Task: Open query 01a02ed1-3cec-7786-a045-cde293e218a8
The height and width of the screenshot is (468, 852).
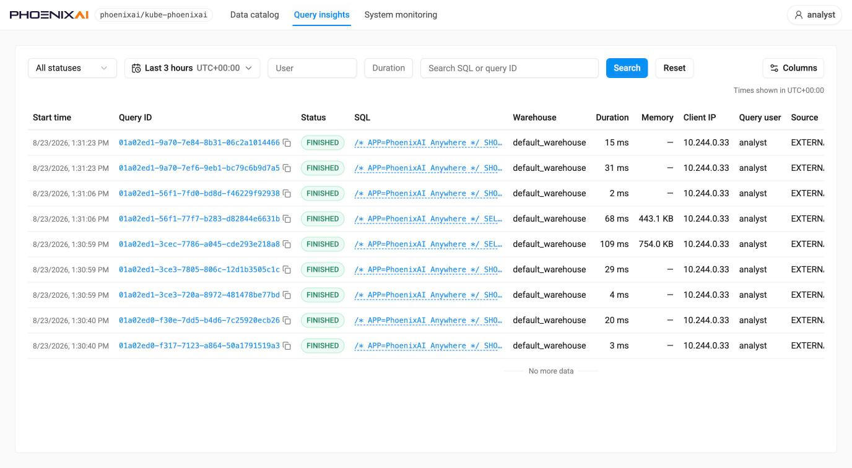Action: 199,245
